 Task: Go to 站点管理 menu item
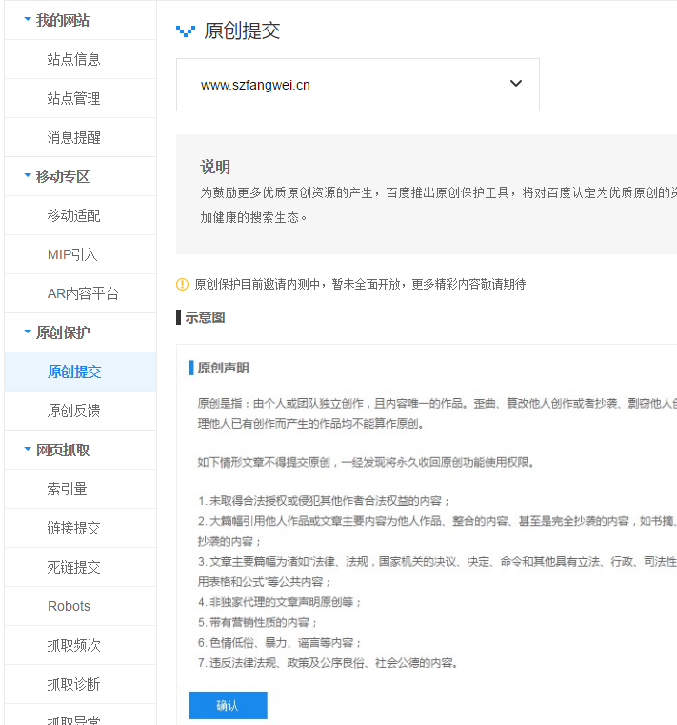pos(73,98)
